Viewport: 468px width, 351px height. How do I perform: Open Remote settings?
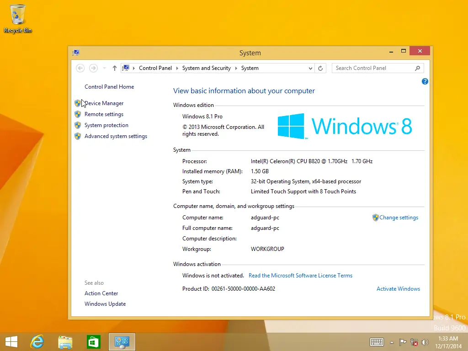click(104, 114)
